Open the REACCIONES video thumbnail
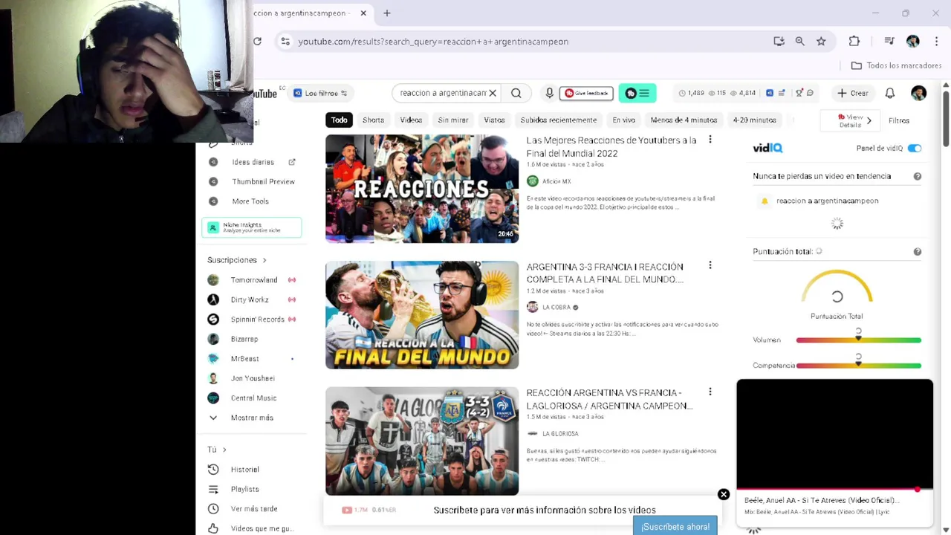951x535 pixels. pos(422,189)
